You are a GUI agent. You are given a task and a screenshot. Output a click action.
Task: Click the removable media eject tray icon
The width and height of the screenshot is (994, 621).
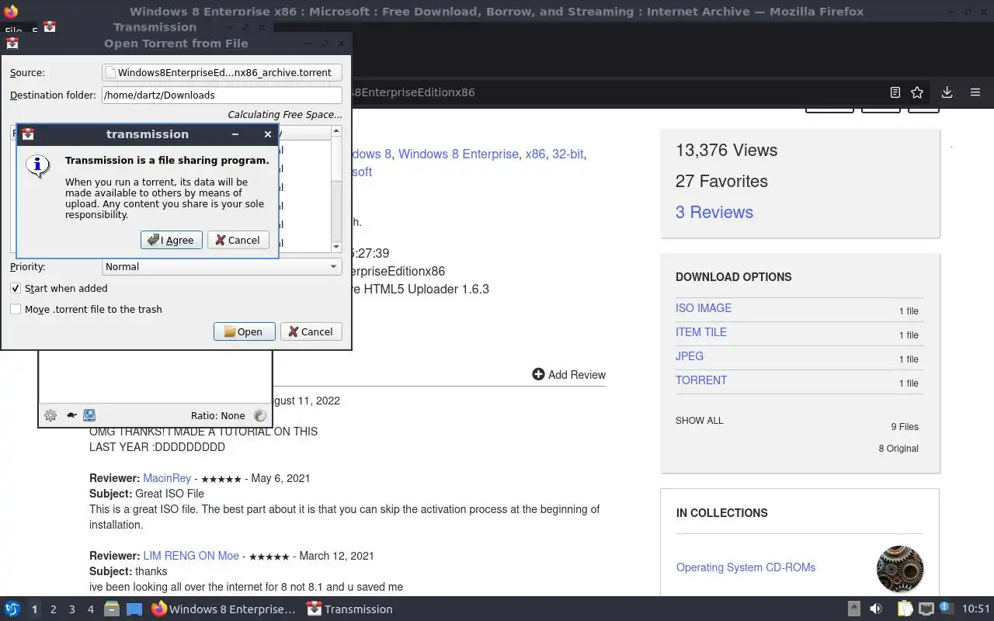pyautogui.click(x=853, y=609)
